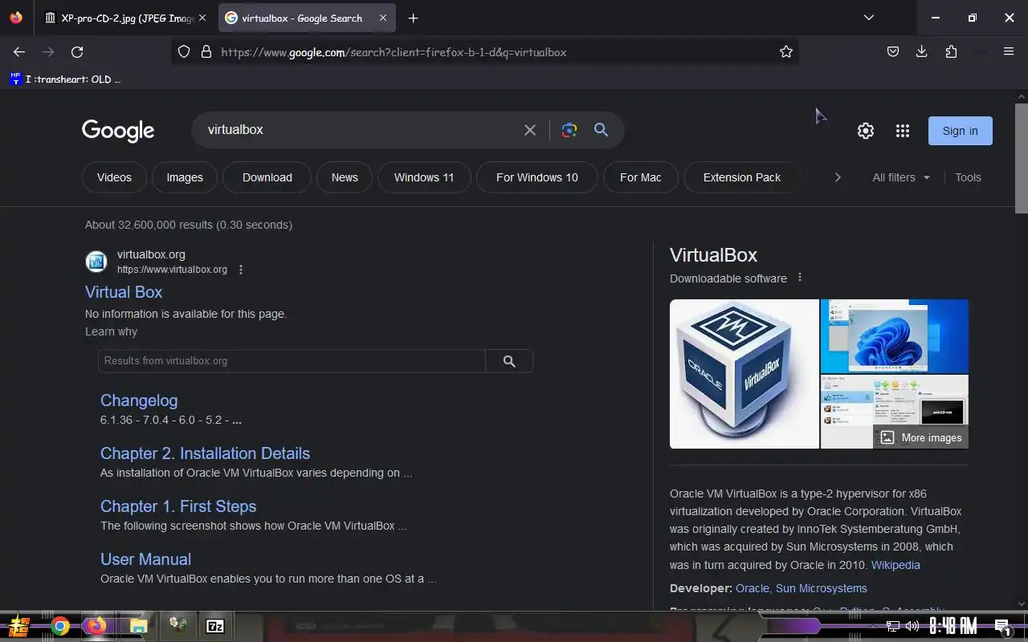Open the Pocket save icon in toolbar
This screenshot has height=642, width=1028.
pos(892,51)
